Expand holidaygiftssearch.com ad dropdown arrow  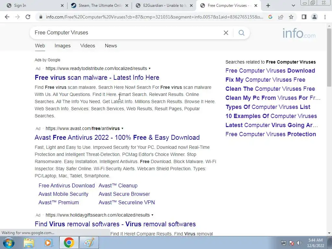(x=152, y=215)
